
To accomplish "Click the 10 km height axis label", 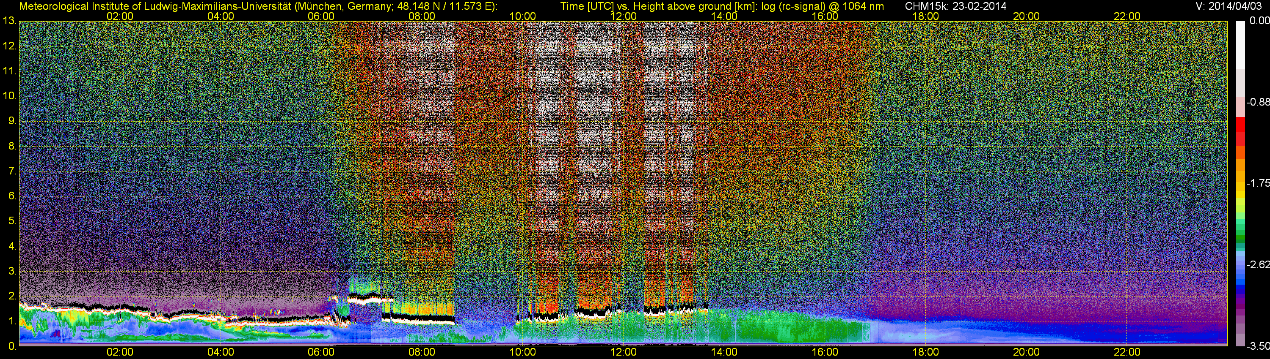I will pos(9,95).
